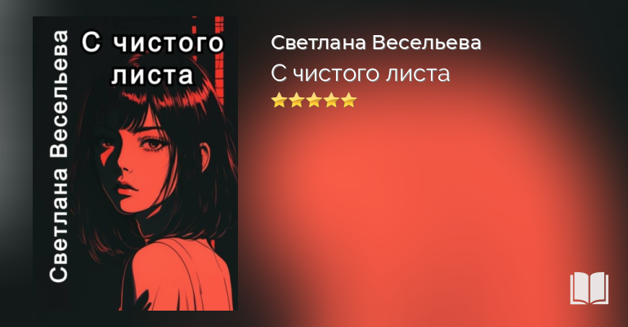
Task: Click the word листа on the cover
Action: [x=152, y=75]
